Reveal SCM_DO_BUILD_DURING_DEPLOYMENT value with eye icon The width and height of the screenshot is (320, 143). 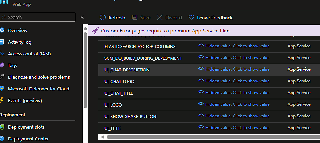201,57
